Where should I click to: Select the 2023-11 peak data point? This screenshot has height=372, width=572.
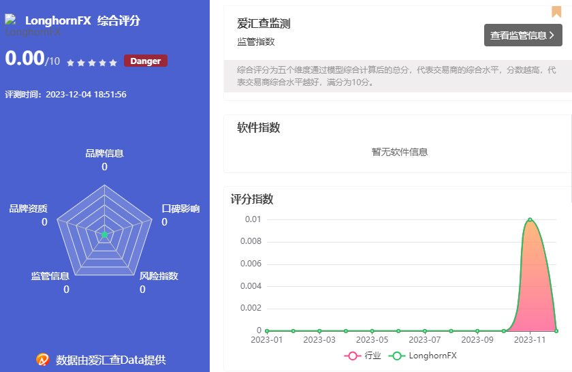pyautogui.click(x=530, y=220)
